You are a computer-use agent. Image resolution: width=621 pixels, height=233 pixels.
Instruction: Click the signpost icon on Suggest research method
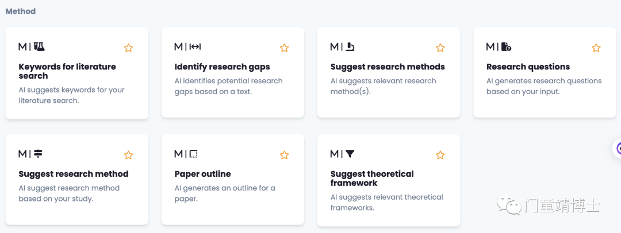(38, 153)
